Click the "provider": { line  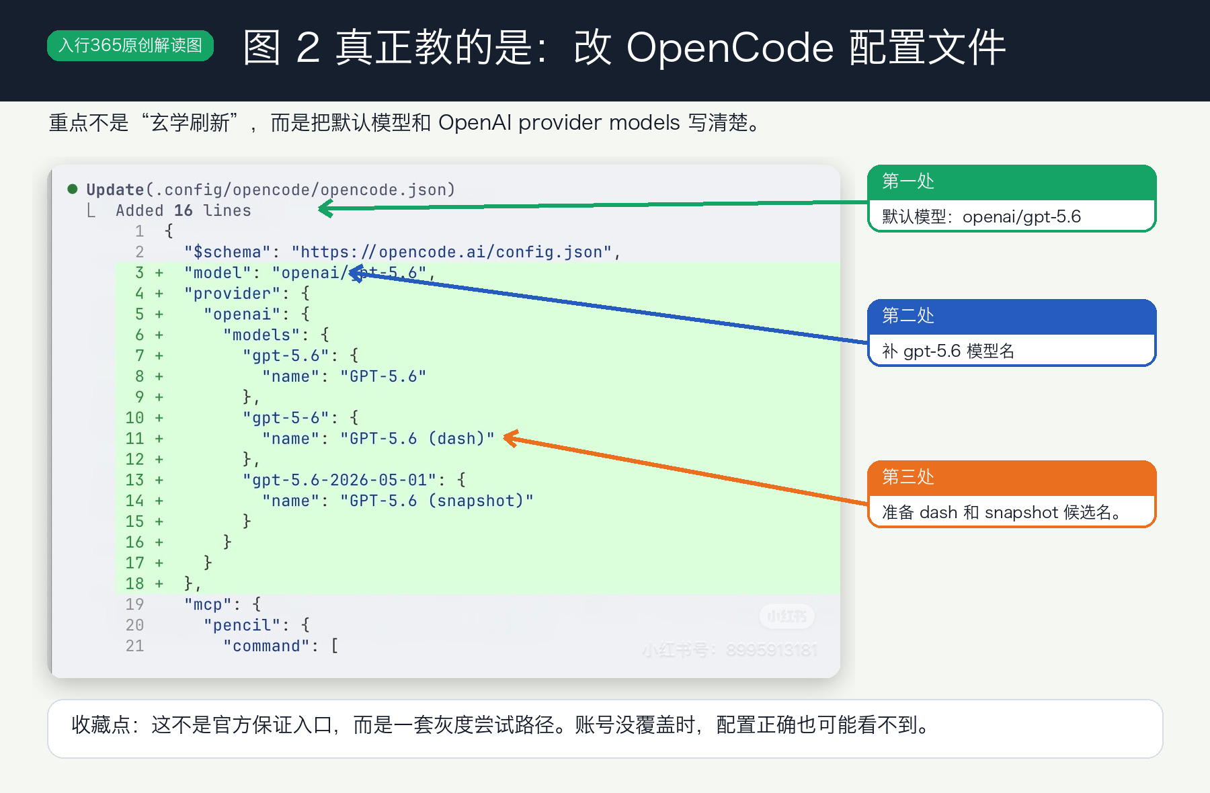(x=247, y=294)
